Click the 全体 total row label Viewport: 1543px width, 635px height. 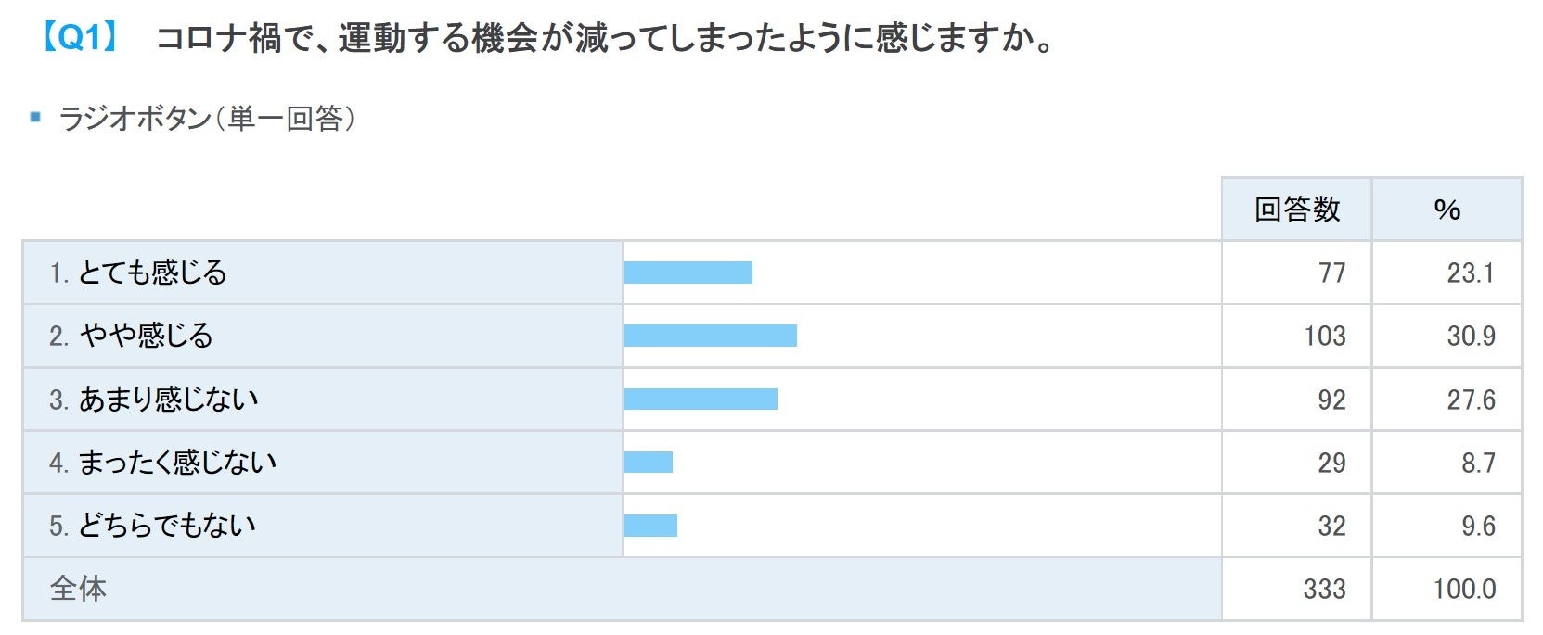(x=78, y=589)
